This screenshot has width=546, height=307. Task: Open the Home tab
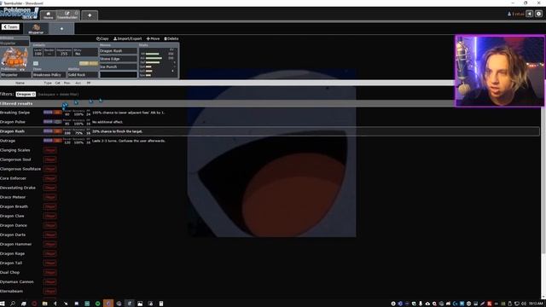pyautogui.click(x=48, y=15)
